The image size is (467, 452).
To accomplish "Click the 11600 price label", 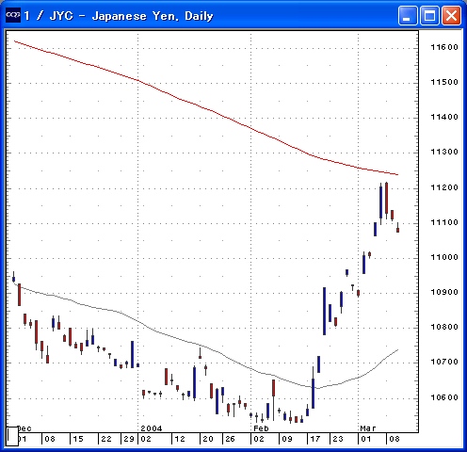I will point(444,47).
